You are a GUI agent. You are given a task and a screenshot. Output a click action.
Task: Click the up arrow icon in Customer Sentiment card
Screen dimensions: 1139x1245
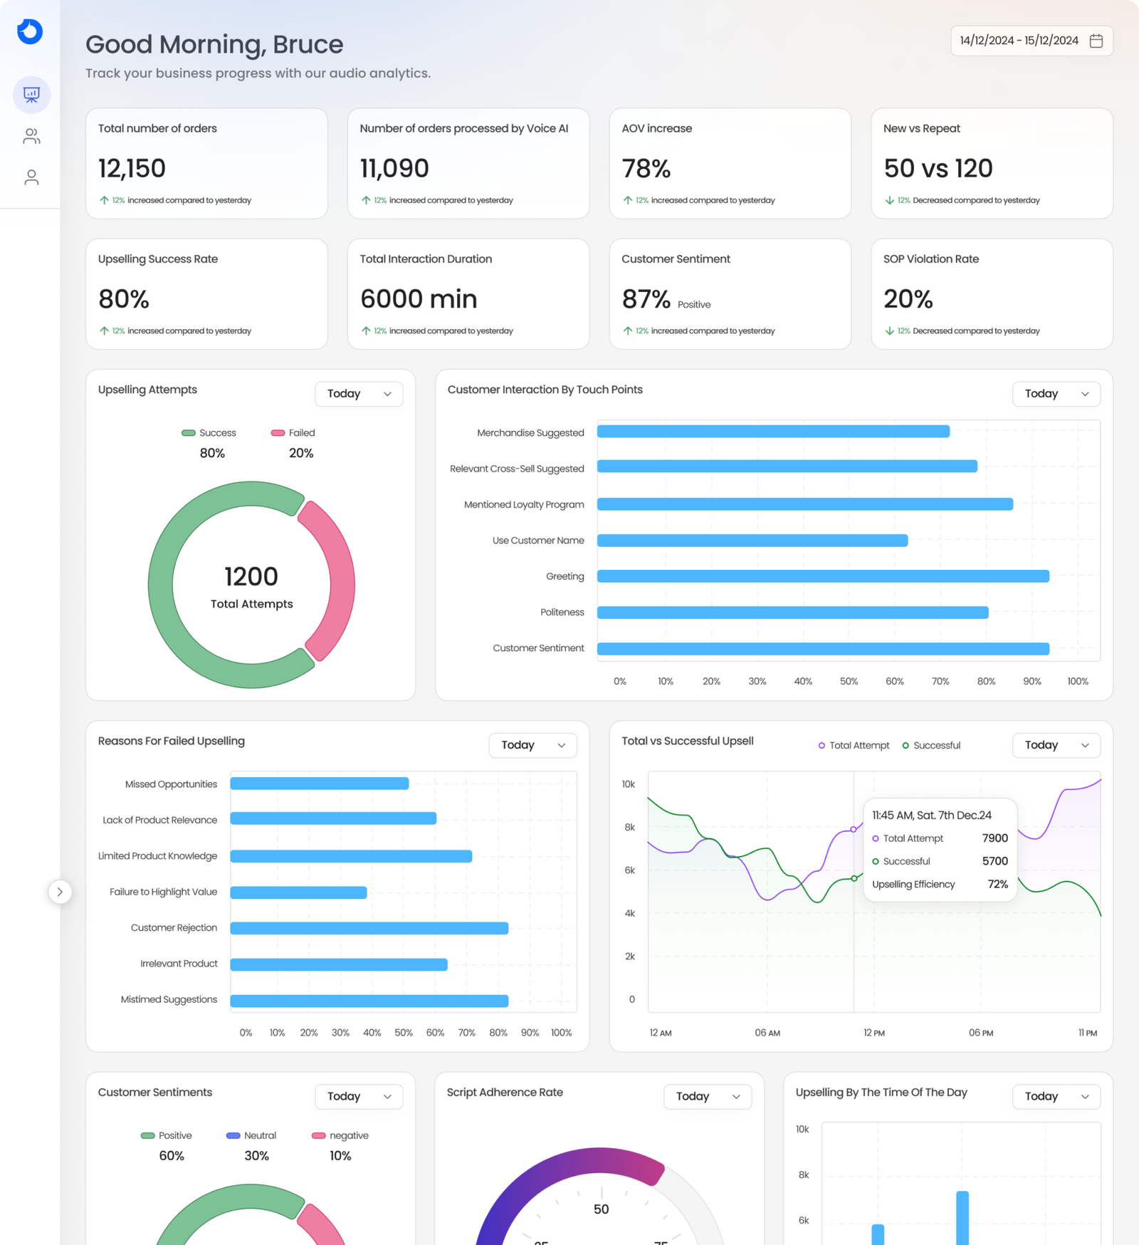click(628, 330)
